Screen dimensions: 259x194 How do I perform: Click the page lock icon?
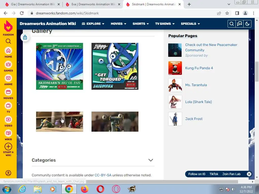(x=25, y=37)
